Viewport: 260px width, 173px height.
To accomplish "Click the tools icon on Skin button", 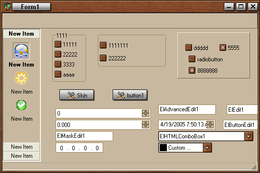I will 71,96.
